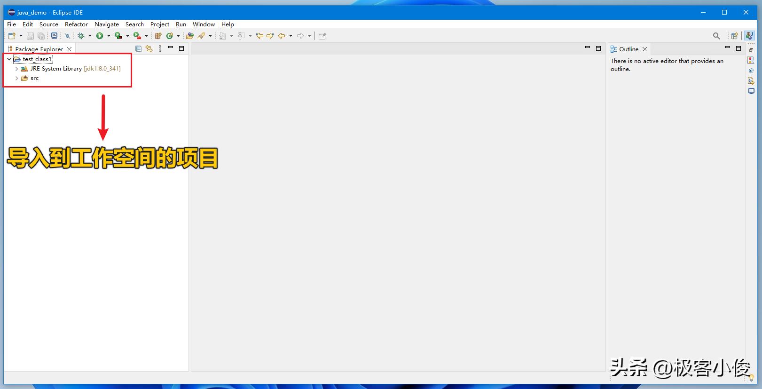This screenshot has width=762, height=389.
Task: Open the Terminal monitor toolbar icon
Action: (x=55, y=36)
